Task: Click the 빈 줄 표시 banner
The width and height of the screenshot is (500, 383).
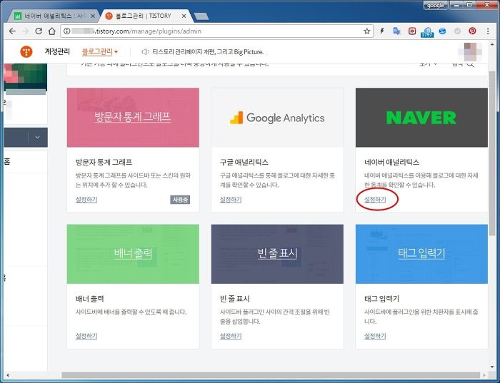Action: [277, 254]
